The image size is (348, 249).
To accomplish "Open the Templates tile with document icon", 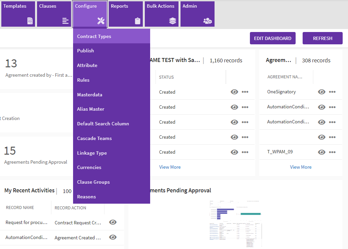I will click(18, 14).
